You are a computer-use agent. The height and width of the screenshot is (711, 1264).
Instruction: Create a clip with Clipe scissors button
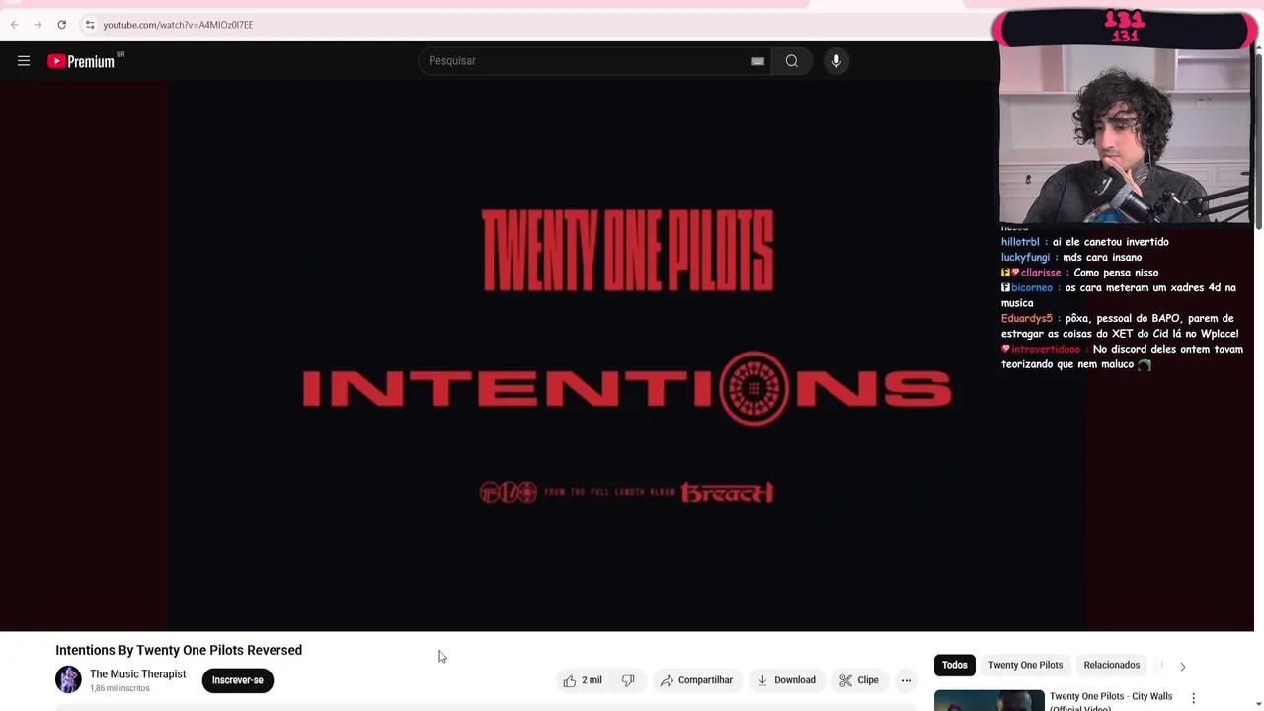click(x=859, y=680)
